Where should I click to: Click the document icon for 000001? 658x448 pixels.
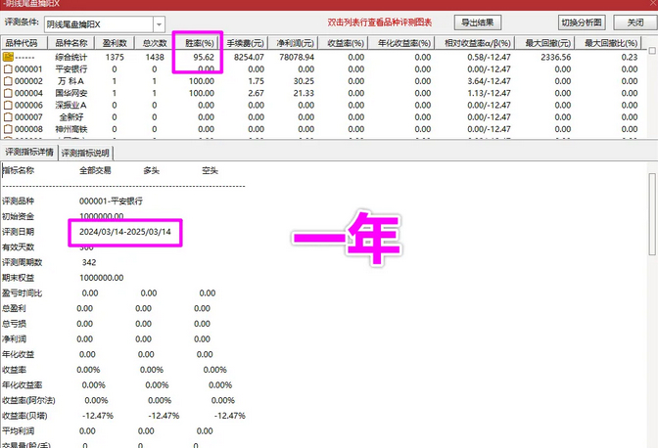[x=8, y=68]
